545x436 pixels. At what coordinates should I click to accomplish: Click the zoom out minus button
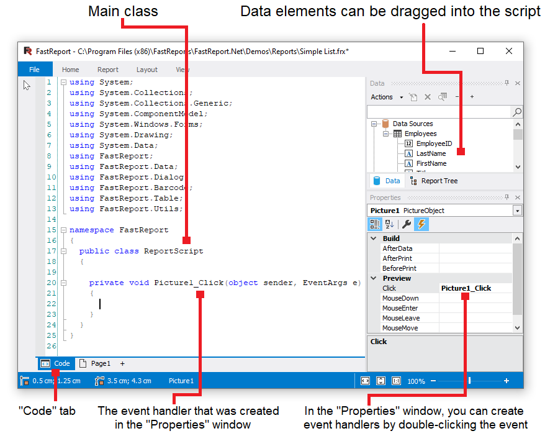click(x=433, y=381)
